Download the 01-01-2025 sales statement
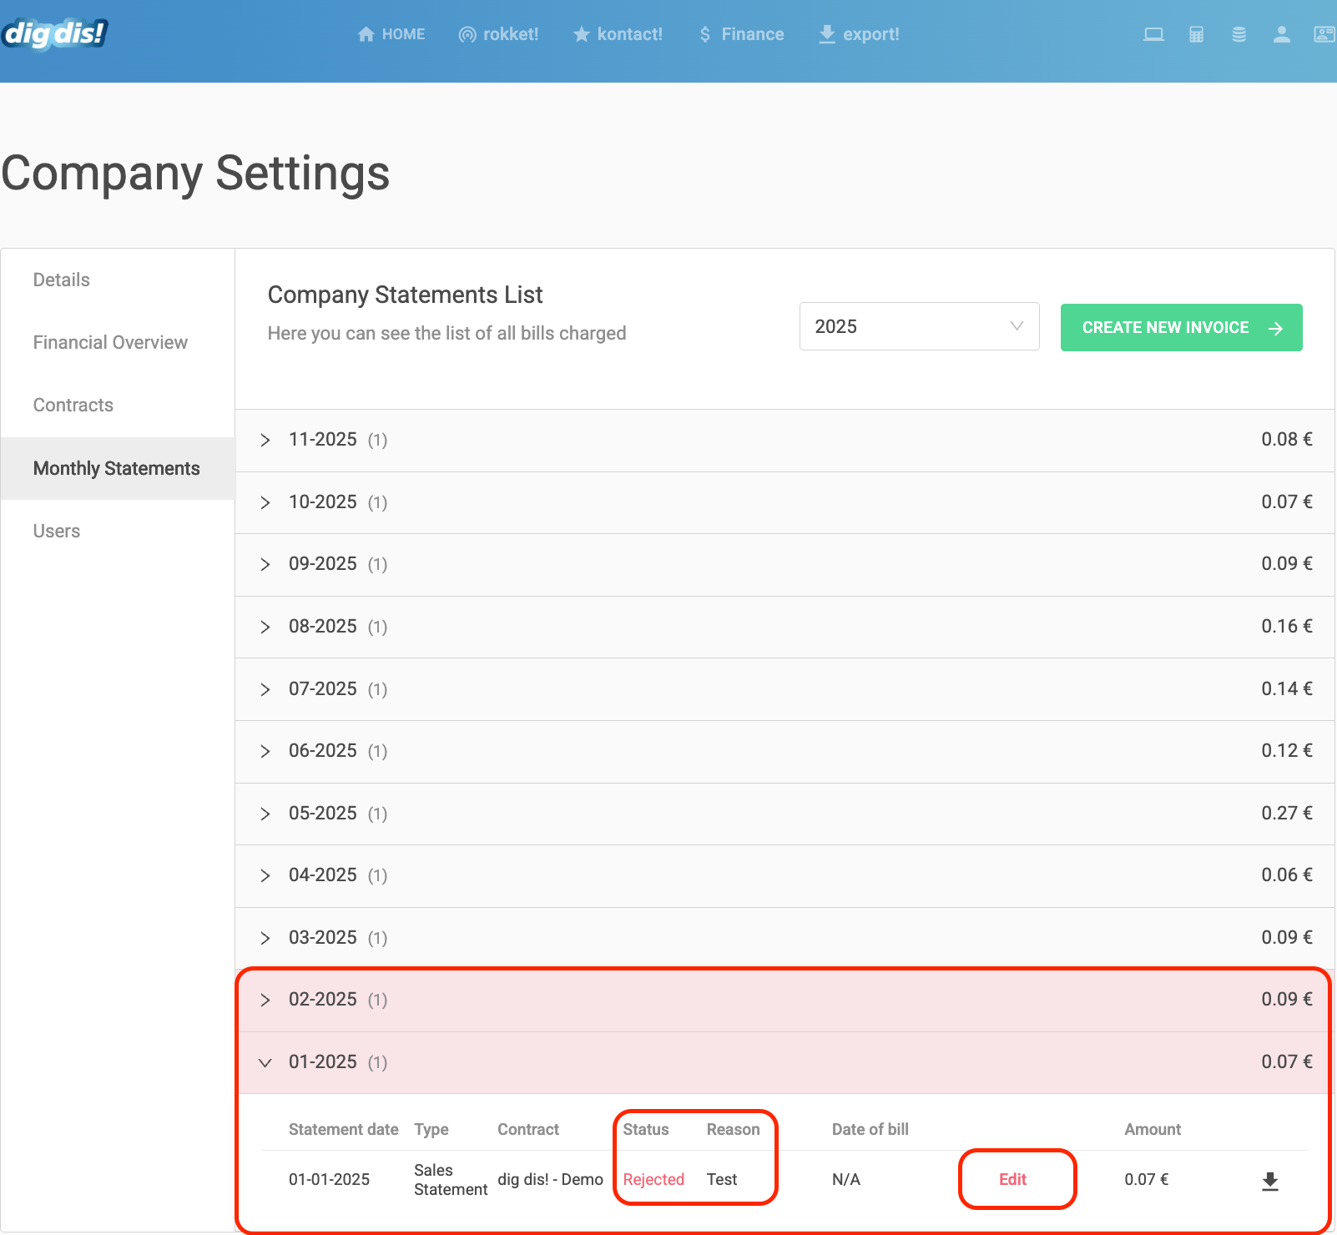Viewport: 1337px width, 1235px height. point(1270,1181)
